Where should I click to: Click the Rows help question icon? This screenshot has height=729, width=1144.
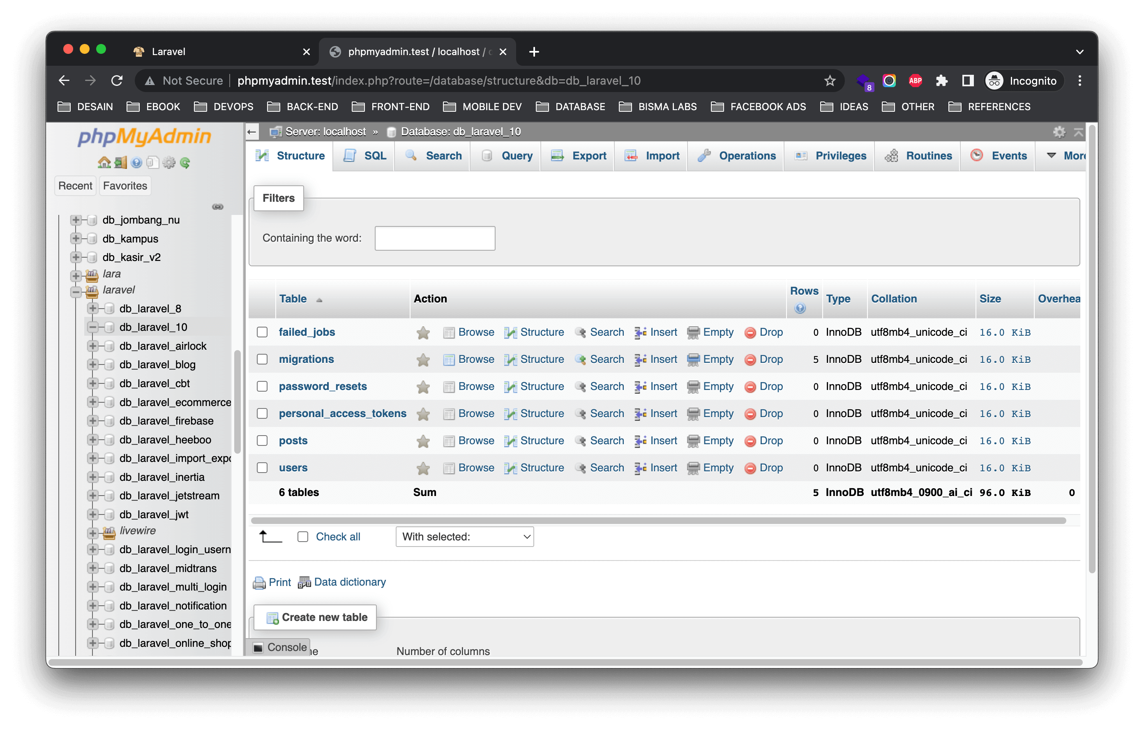coord(800,309)
